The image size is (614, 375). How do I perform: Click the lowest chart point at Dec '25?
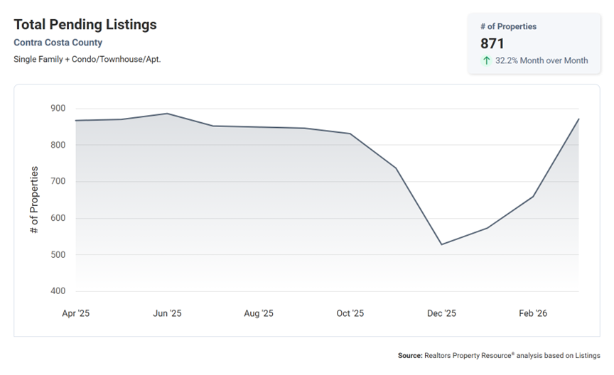pos(441,244)
